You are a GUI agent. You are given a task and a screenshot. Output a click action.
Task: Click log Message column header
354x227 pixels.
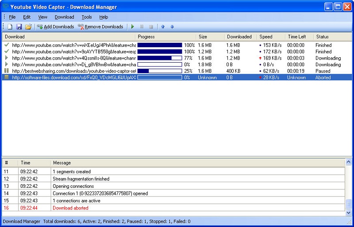[198, 163]
